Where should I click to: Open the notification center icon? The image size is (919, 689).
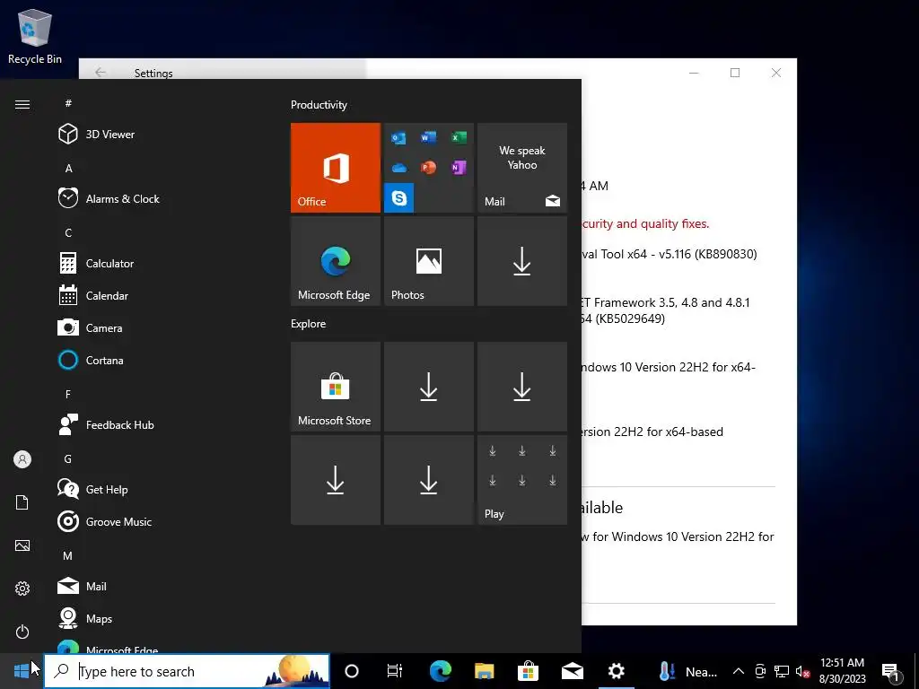point(891,671)
